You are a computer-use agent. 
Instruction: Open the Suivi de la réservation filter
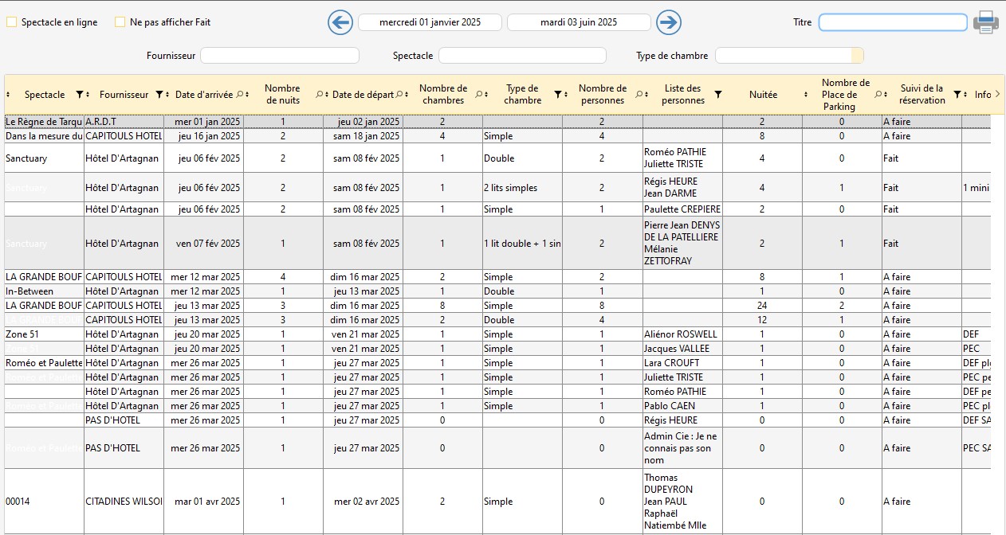(x=957, y=95)
